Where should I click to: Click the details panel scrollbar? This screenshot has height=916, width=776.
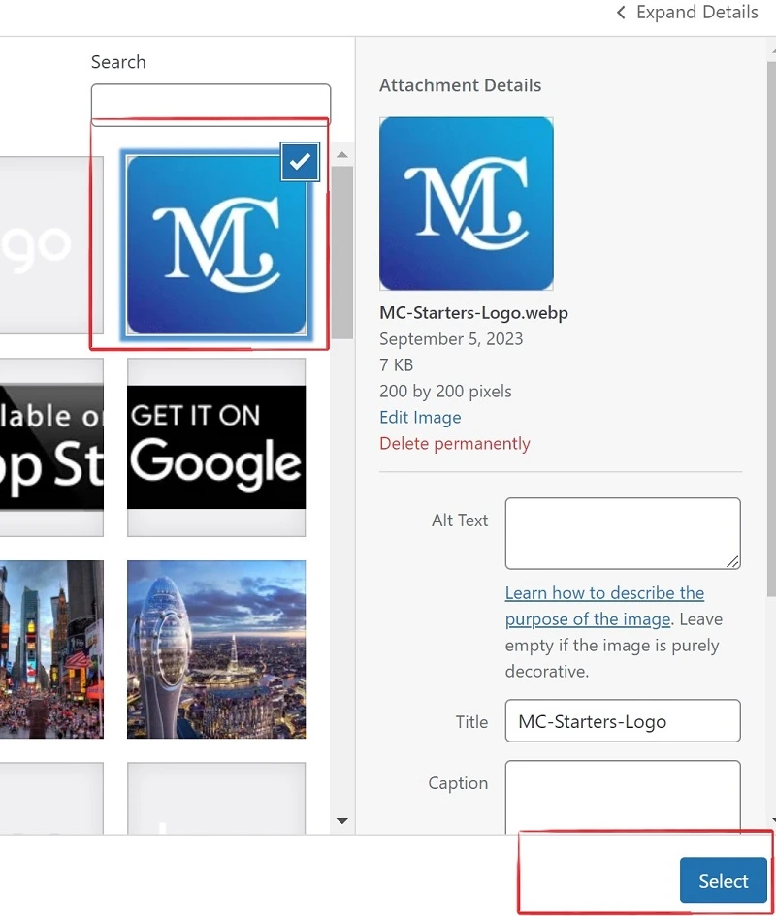pos(772,328)
